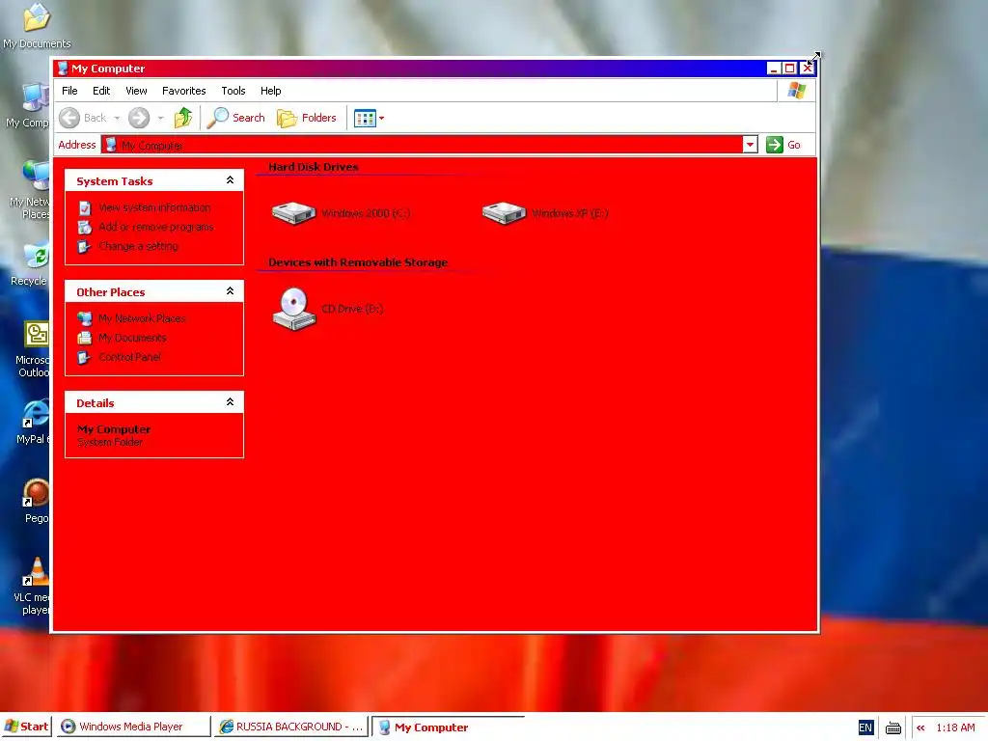Viewport: 988px width, 741px height.
Task: Select the Windows XP (E:) drive icon
Action: (x=504, y=213)
